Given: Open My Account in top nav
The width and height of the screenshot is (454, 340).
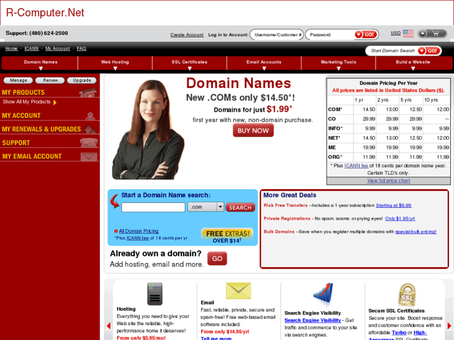Looking at the screenshot, I should pyautogui.click(x=57, y=48).
